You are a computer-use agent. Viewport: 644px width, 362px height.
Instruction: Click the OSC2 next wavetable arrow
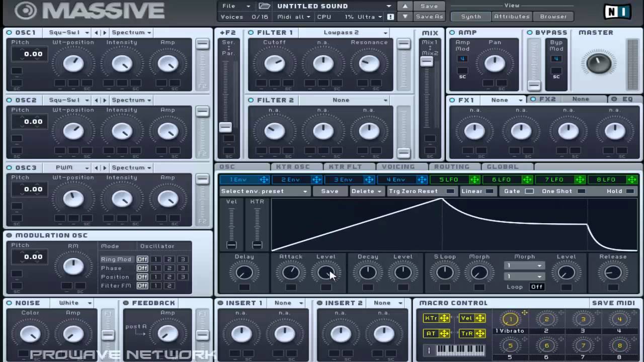[105, 100]
